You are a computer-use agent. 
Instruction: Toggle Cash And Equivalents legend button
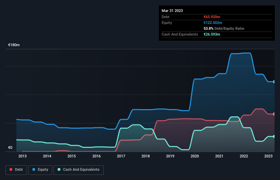[78, 170]
